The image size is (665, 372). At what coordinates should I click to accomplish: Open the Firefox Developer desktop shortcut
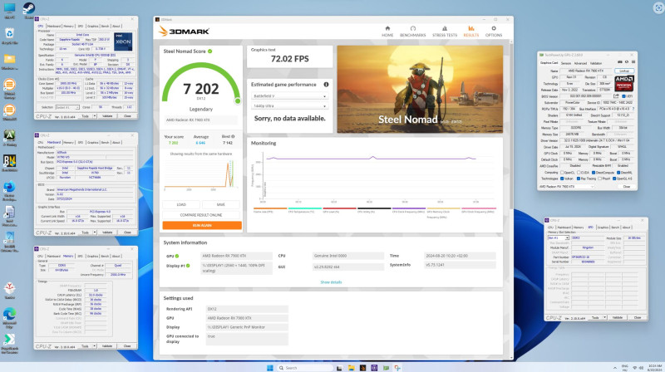tap(9, 187)
